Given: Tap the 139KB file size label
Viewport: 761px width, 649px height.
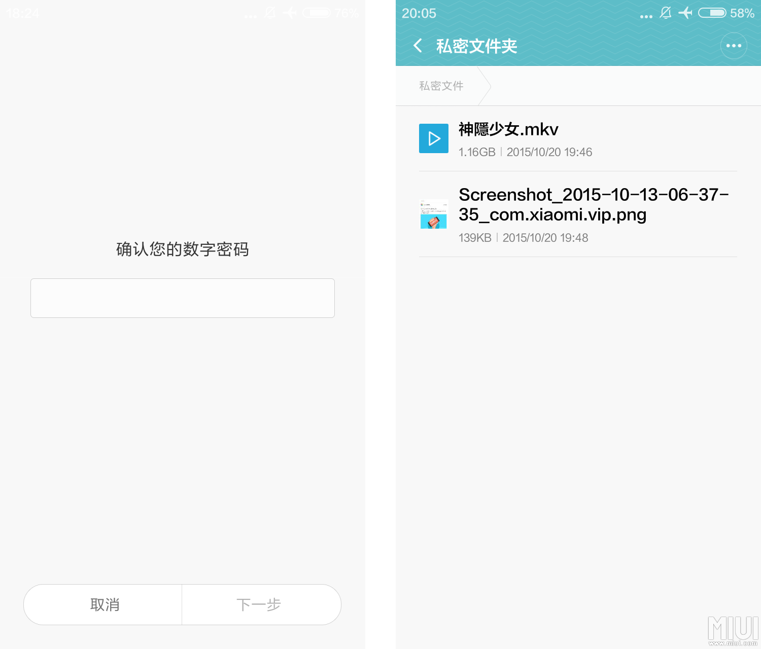Looking at the screenshot, I should [475, 238].
